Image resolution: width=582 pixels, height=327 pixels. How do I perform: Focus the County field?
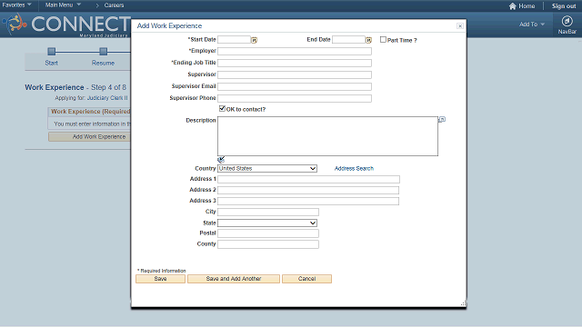click(268, 244)
